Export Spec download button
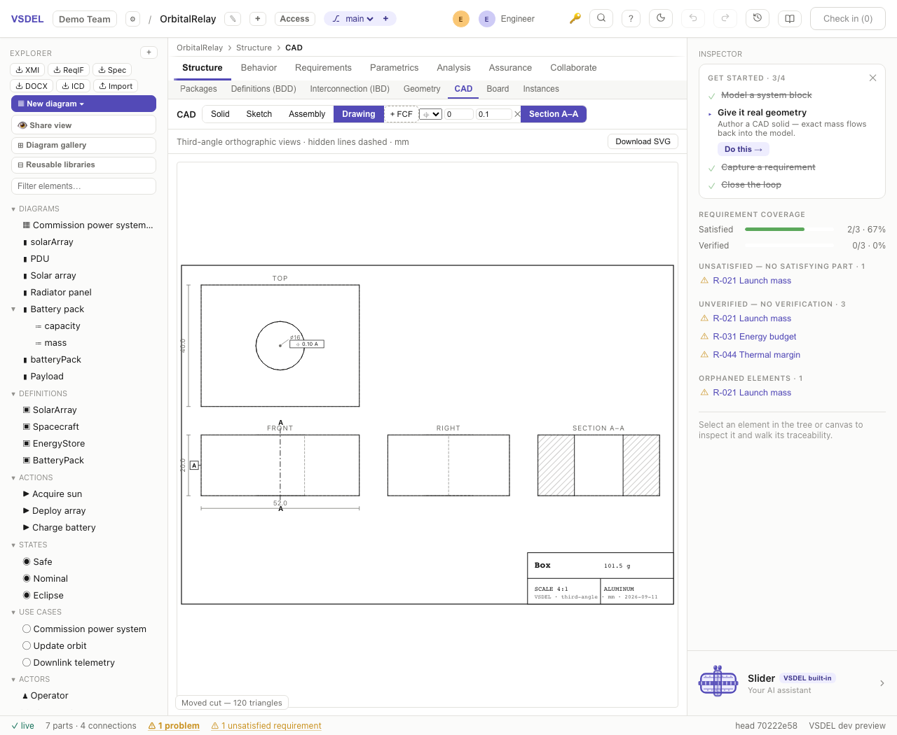This screenshot has height=735, width=897. [x=112, y=70]
